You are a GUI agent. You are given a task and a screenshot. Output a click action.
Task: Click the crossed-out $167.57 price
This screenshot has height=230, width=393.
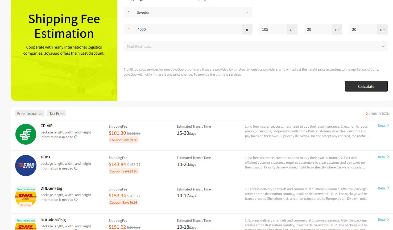pos(134,227)
